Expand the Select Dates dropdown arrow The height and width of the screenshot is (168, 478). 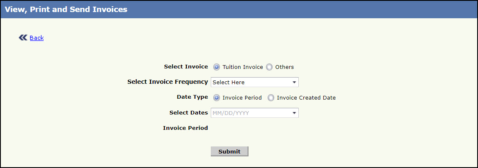click(294, 113)
